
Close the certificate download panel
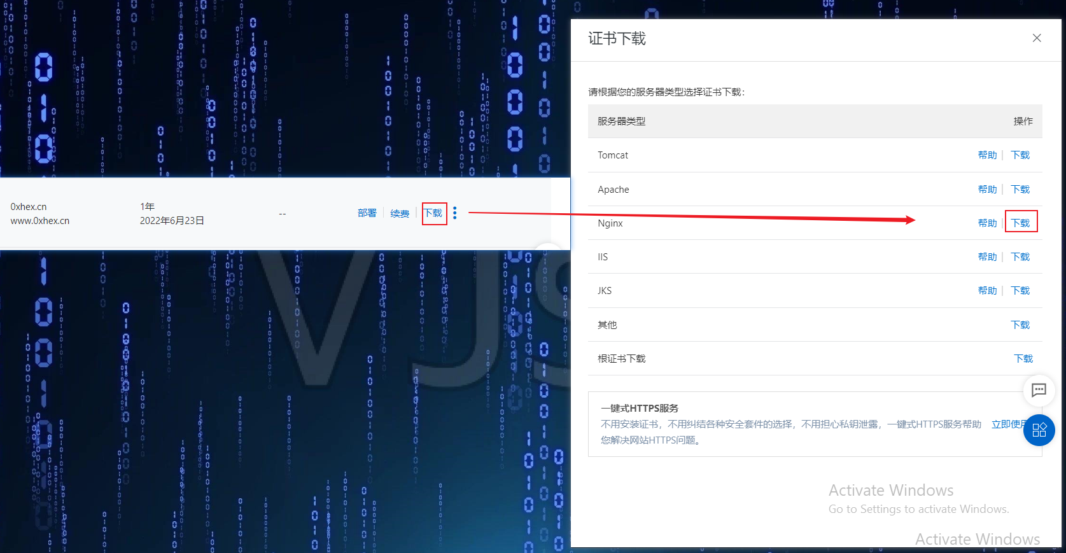coord(1037,38)
